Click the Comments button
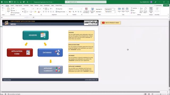Viewport: 170px width, 95px height. coord(158,5)
